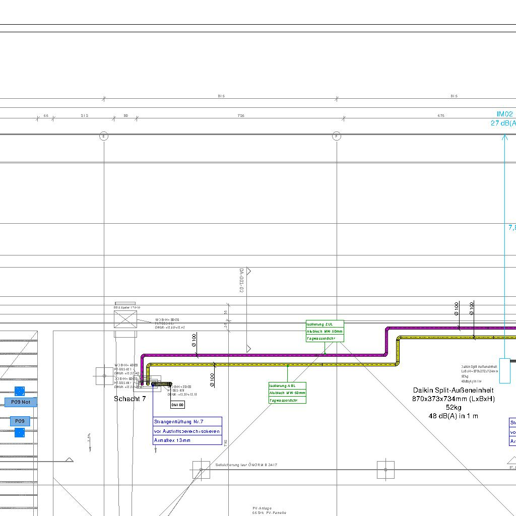
Task: Click the cyan IM02 measurement label
Action: point(504,114)
